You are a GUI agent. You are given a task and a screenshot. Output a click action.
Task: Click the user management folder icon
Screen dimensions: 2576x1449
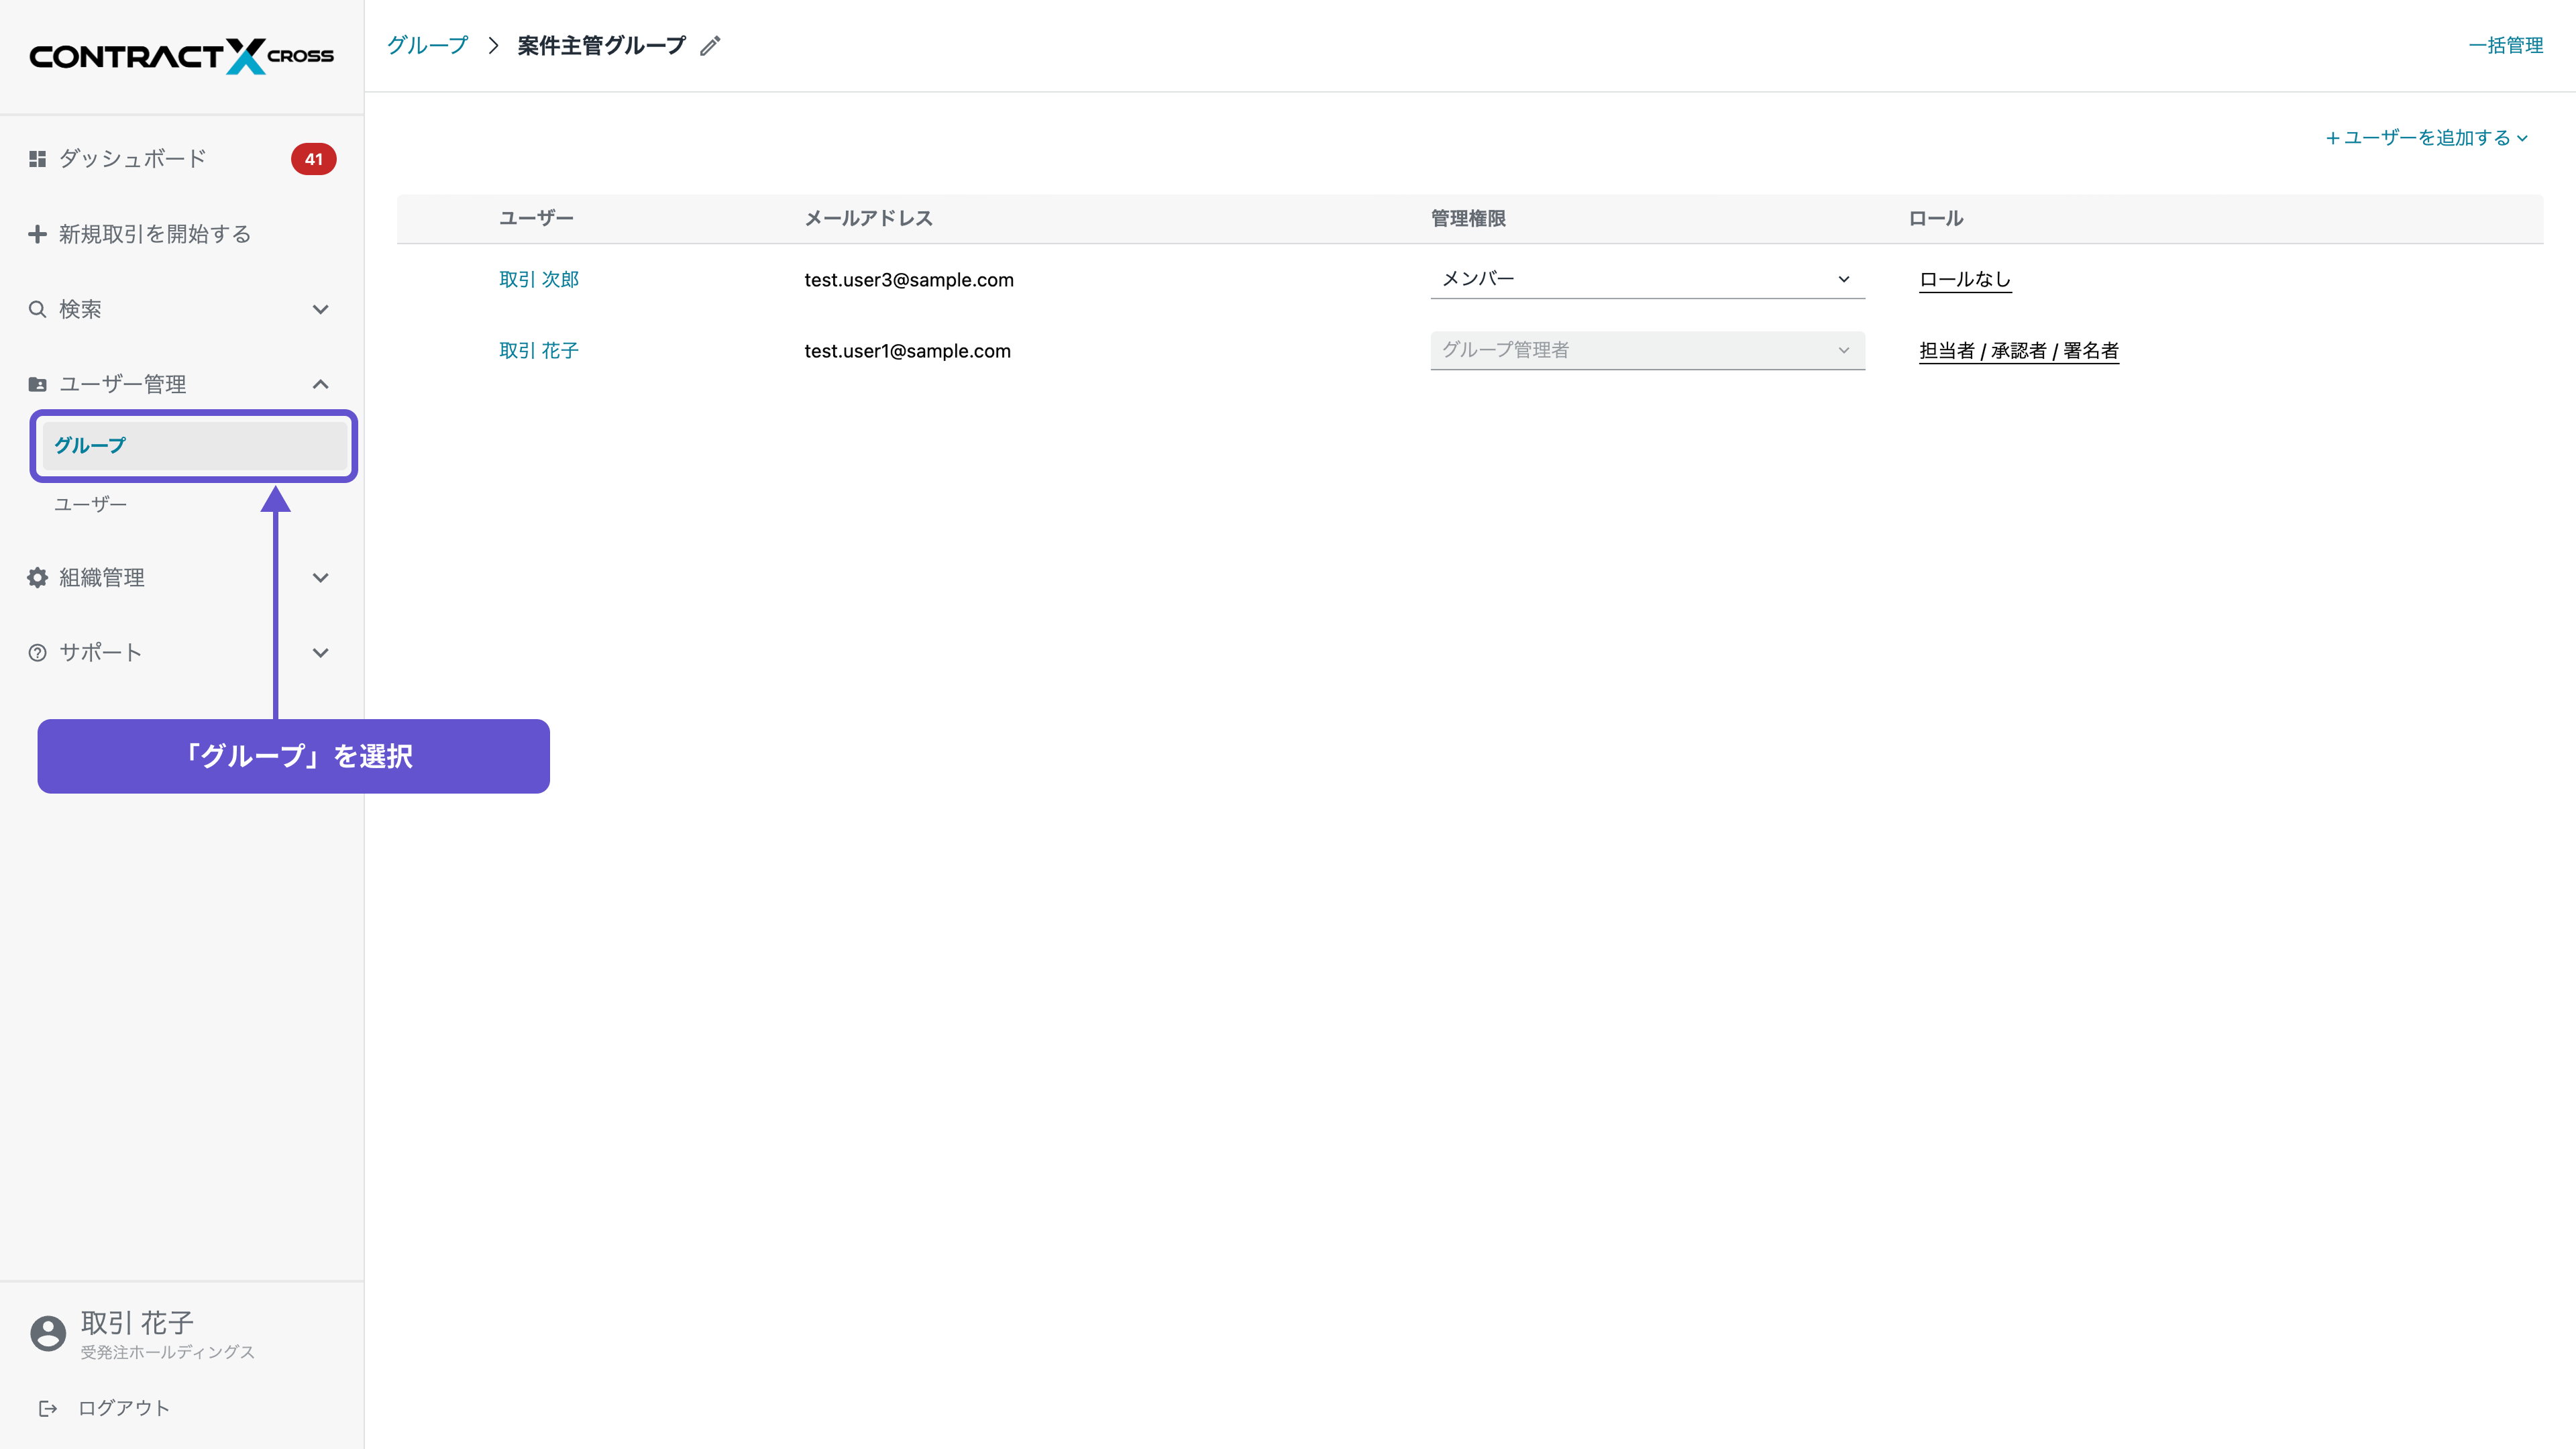tap(37, 384)
